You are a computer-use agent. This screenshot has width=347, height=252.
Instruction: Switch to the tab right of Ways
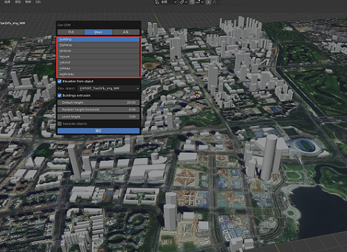(x=126, y=32)
